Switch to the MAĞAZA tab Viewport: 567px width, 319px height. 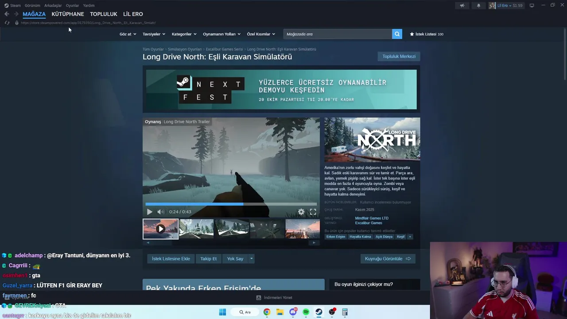(x=34, y=14)
